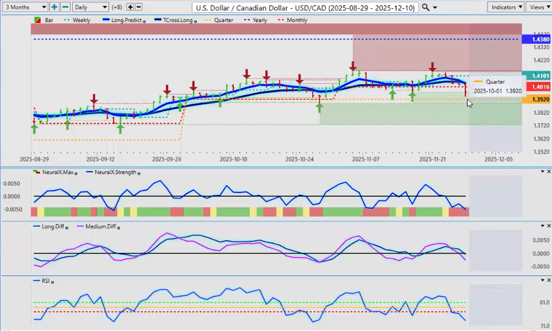Click the blue plus zoom-in button
This screenshot has height=331, width=552.
click(54, 7)
